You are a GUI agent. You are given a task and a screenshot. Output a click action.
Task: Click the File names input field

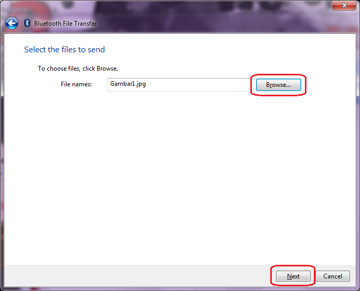[x=180, y=85]
